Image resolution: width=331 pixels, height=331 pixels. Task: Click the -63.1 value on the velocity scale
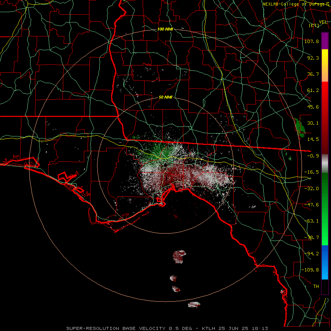point(312,221)
